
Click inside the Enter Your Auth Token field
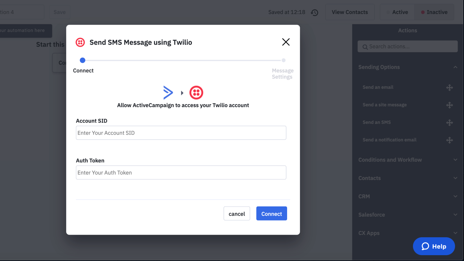click(181, 172)
